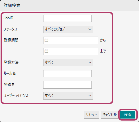Image resolution: width=139 pixels, height=122 pixels.
Task: Click the 検索 button
Action: (x=128, y=115)
